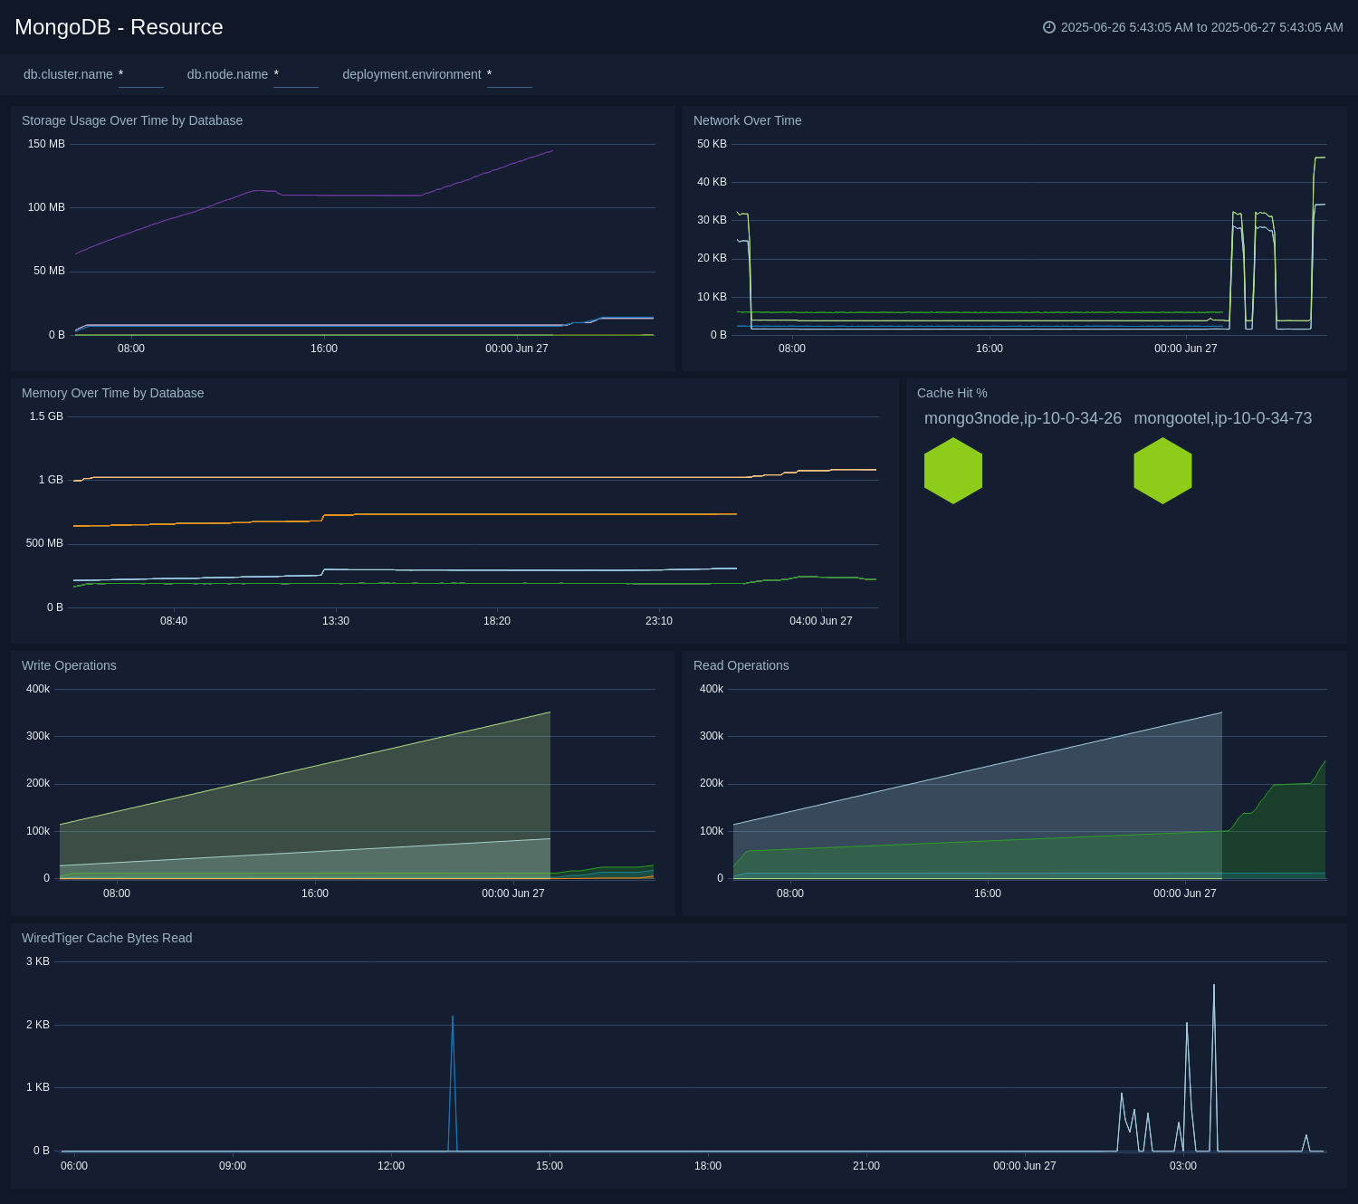Image resolution: width=1358 pixels, height=1204 pixels.
Task: Edit the db.cluster.name filter field
Action: 141,75
